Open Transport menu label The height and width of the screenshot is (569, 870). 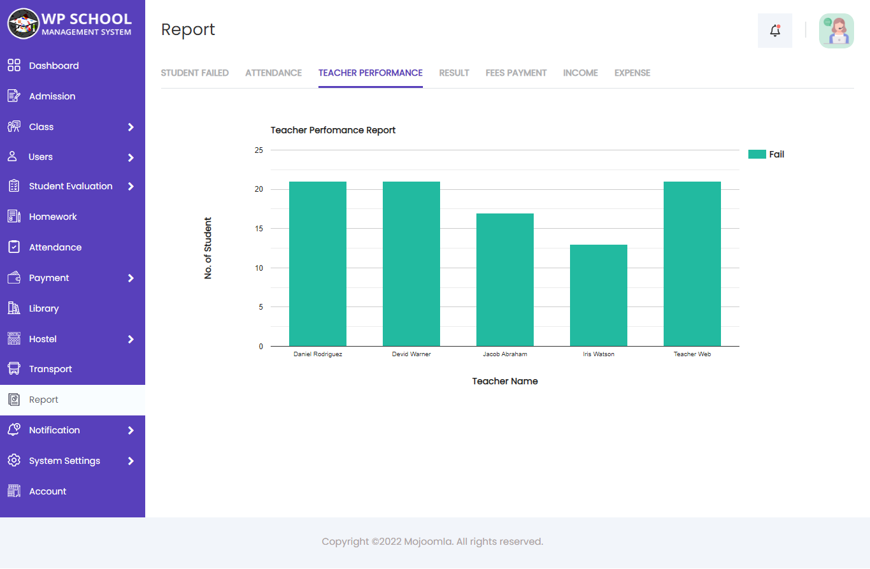coord(50,369)
